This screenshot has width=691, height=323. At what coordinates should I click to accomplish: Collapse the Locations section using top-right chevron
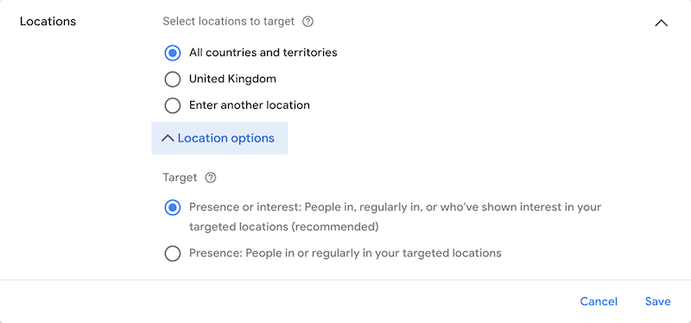pos(661,23)
